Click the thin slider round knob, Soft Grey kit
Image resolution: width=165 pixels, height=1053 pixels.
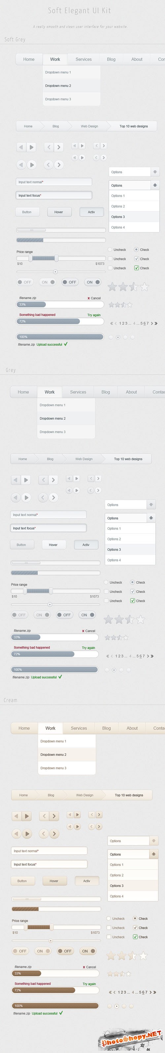[x=55, y=272]
